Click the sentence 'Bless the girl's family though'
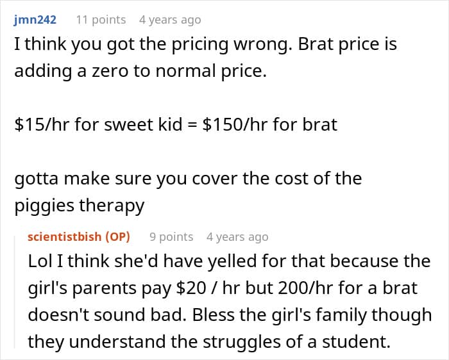The width and height of the screenshot is (449, 360). pos(312,315)
